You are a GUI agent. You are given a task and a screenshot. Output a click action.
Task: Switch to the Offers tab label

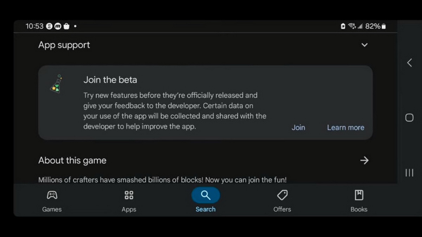pyautogui.click(x=282, y=209)
